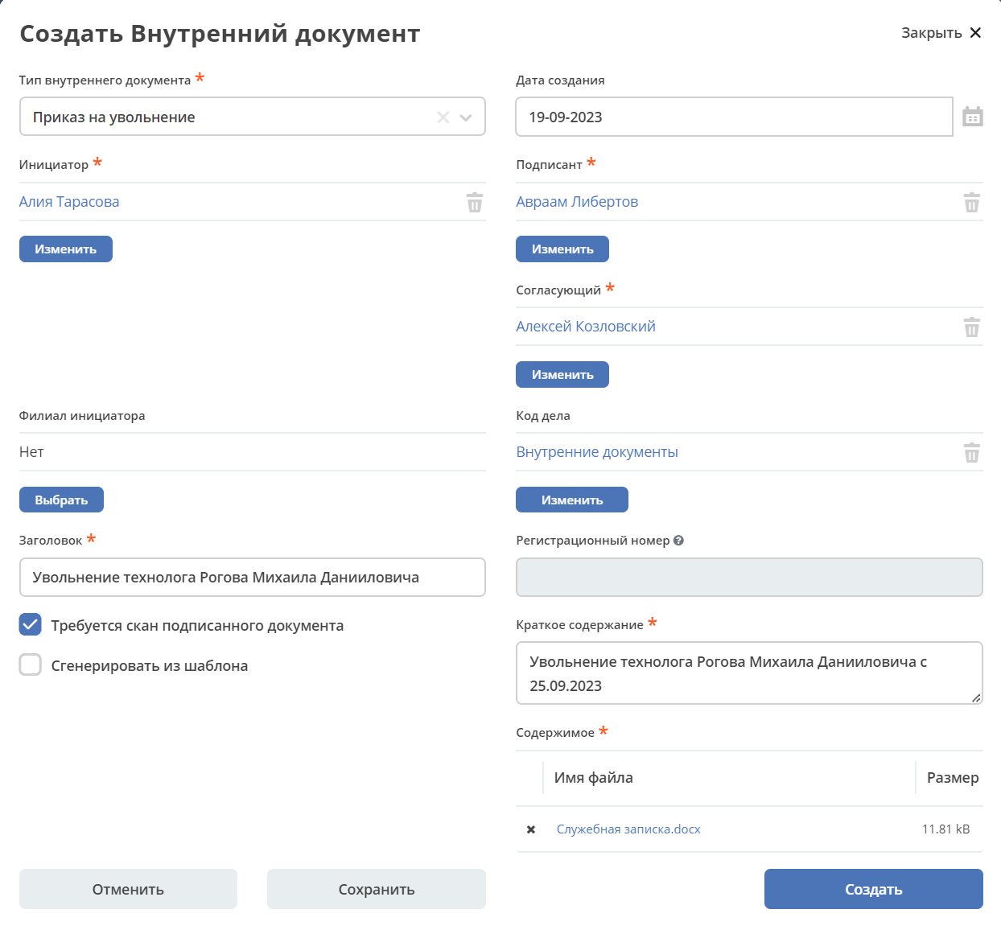Show help for Регистрационный номер
Image resolution: width=1001 pixels, height=934 pixels.
click(678, 541)
